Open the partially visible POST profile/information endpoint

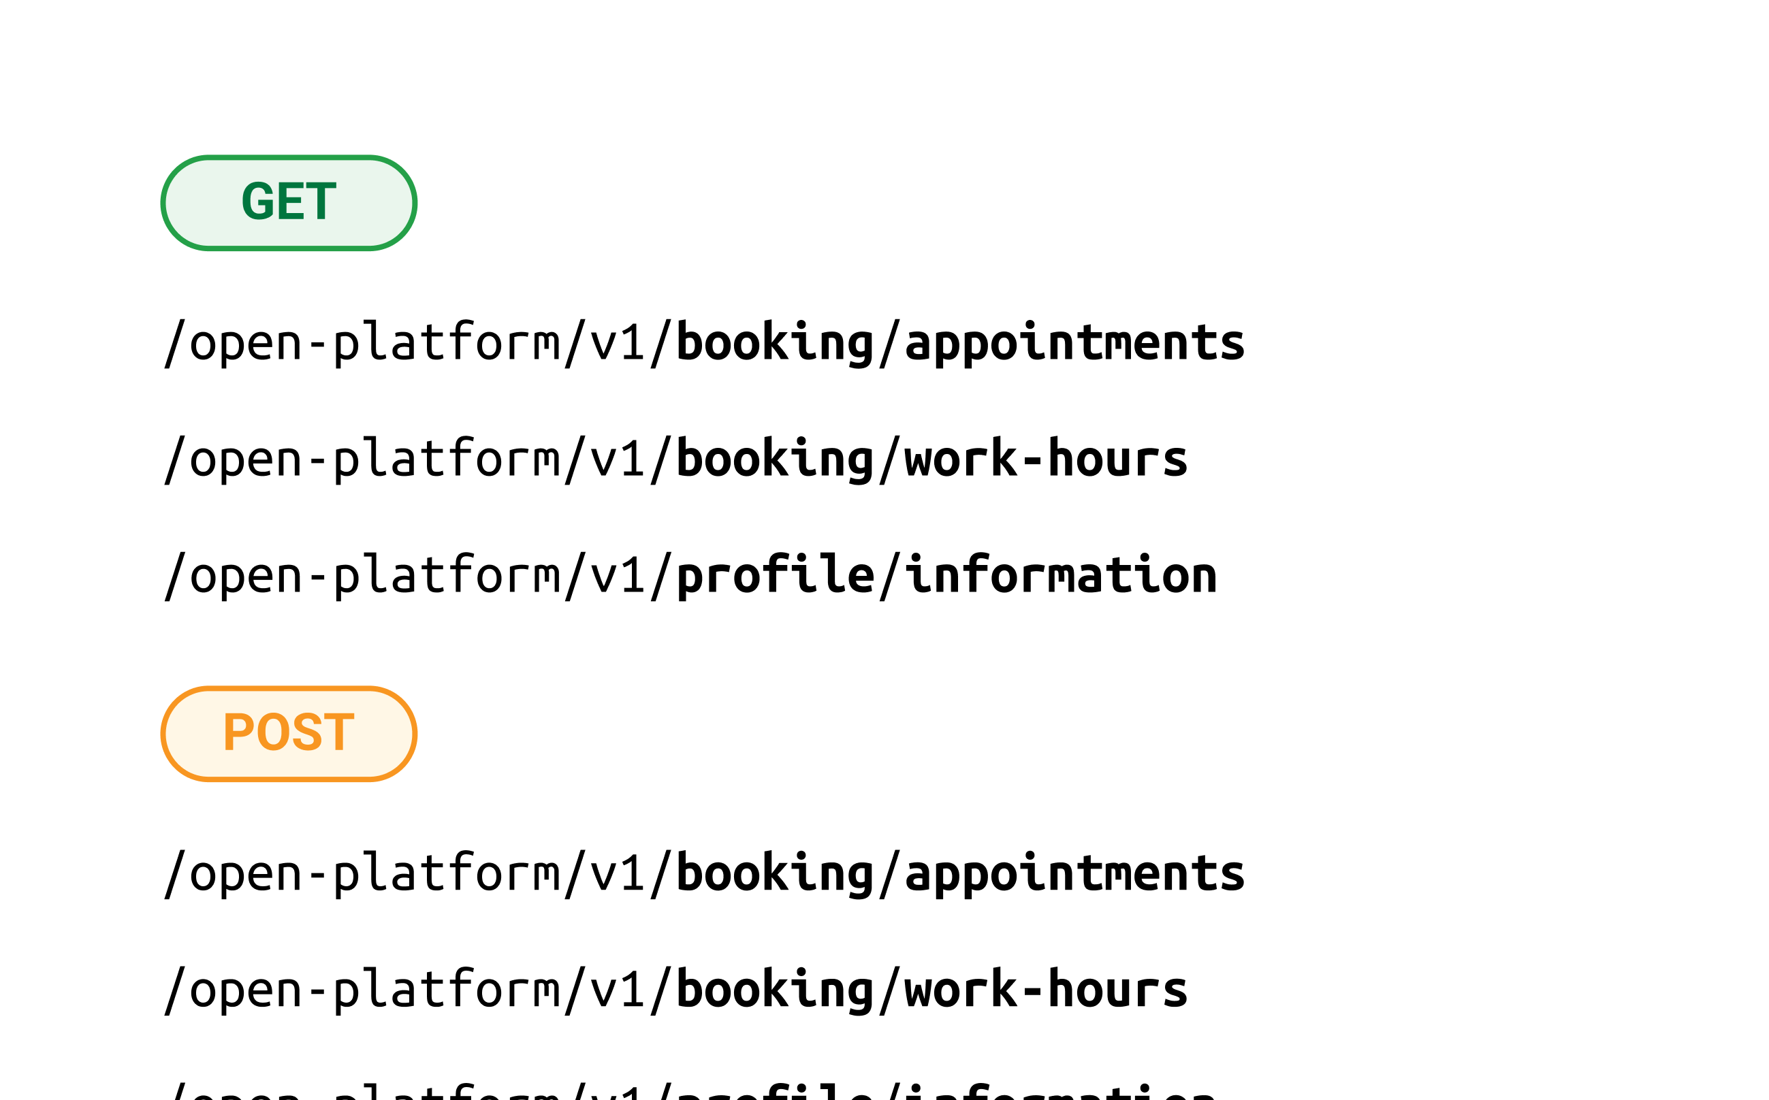tap(690, 1091)
